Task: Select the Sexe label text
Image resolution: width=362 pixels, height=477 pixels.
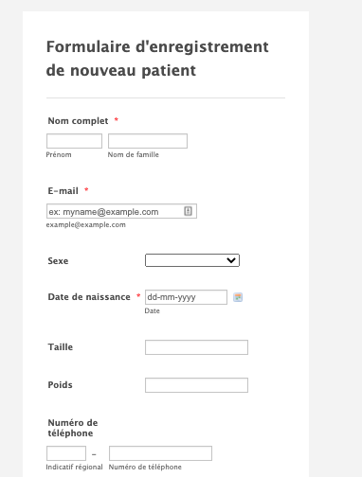Action: [x=58, y=261]
